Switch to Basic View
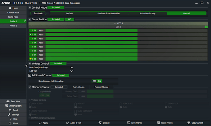The image size is (211, 126). coord(13,101)
